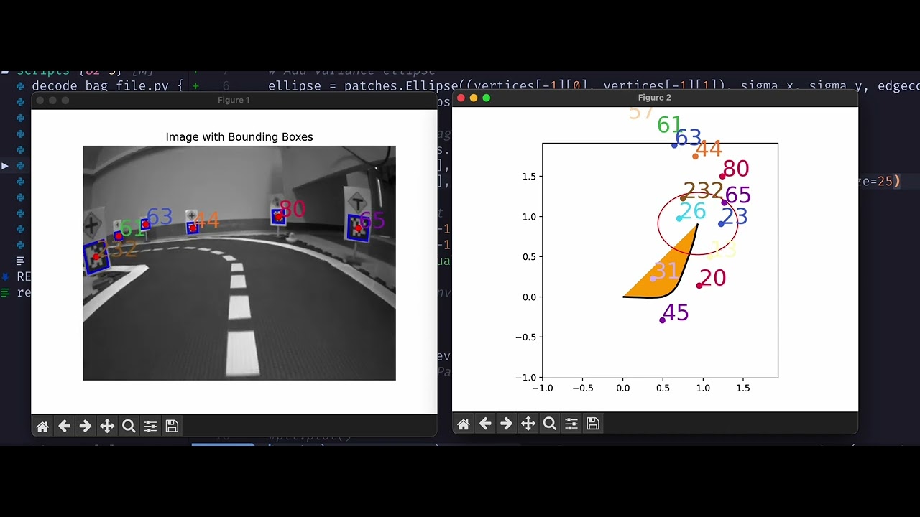The image size is (920, 517).
Task: Click the crimson label 80 in Figure 2
Action: click(736, 169)
